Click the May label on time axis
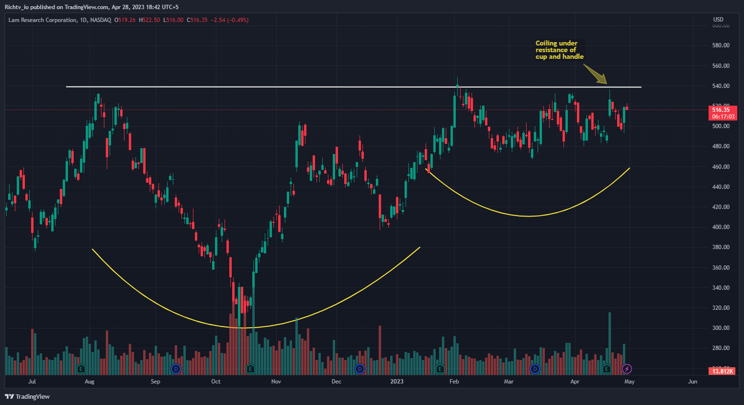This screenshot has width=744, height=405. [x=630, y=382]
